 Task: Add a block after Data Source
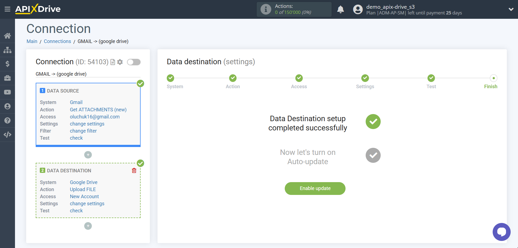[x=88, y=155]
